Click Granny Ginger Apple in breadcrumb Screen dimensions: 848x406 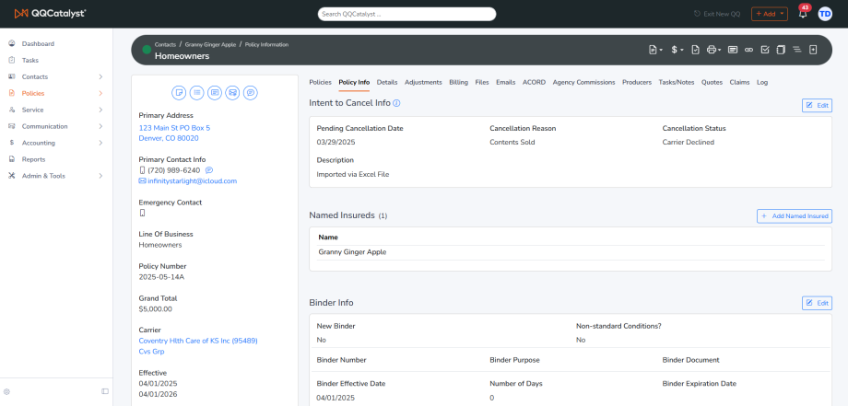[210, 45]
